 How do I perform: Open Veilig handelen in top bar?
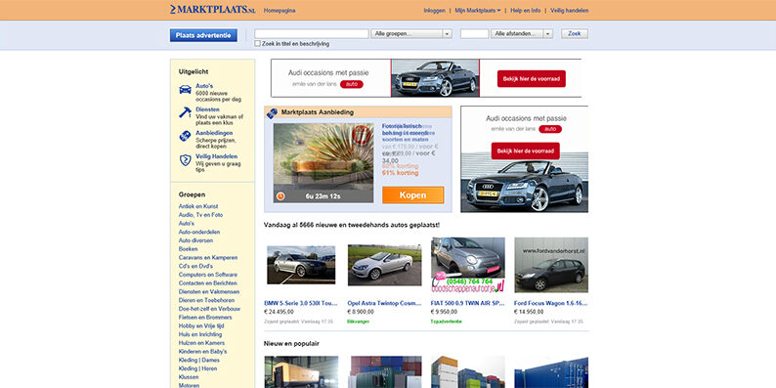pos(570,11)
